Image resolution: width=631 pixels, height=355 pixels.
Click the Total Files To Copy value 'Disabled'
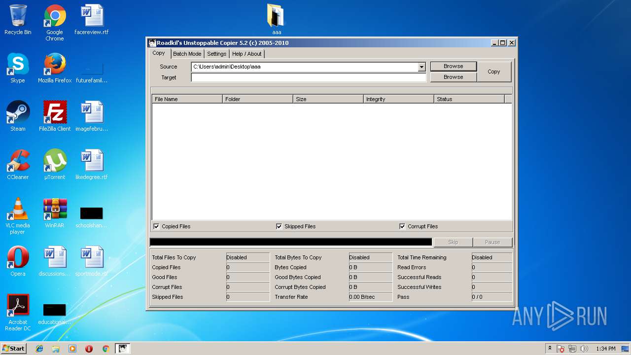(x=247, y=257)
